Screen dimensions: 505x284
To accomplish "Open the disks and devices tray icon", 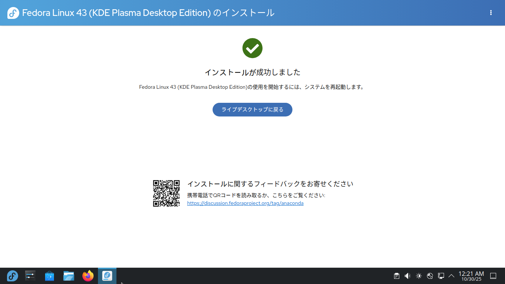I will pyautogui.click(x=430, y=276).
